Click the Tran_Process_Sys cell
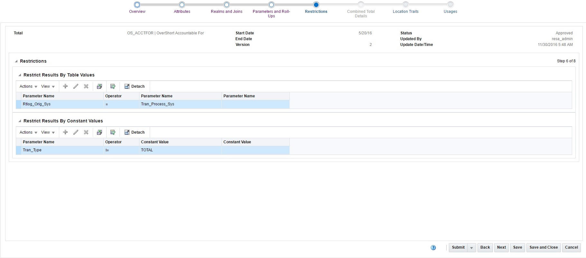This screenshot has width=586, height=258. (180, 104)
